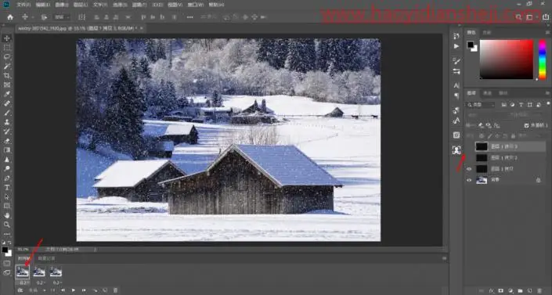The width and height of the screenshot is (552, 295).
Task: Toggle show transform controls checkbox
Action: [x=81, y=17]
